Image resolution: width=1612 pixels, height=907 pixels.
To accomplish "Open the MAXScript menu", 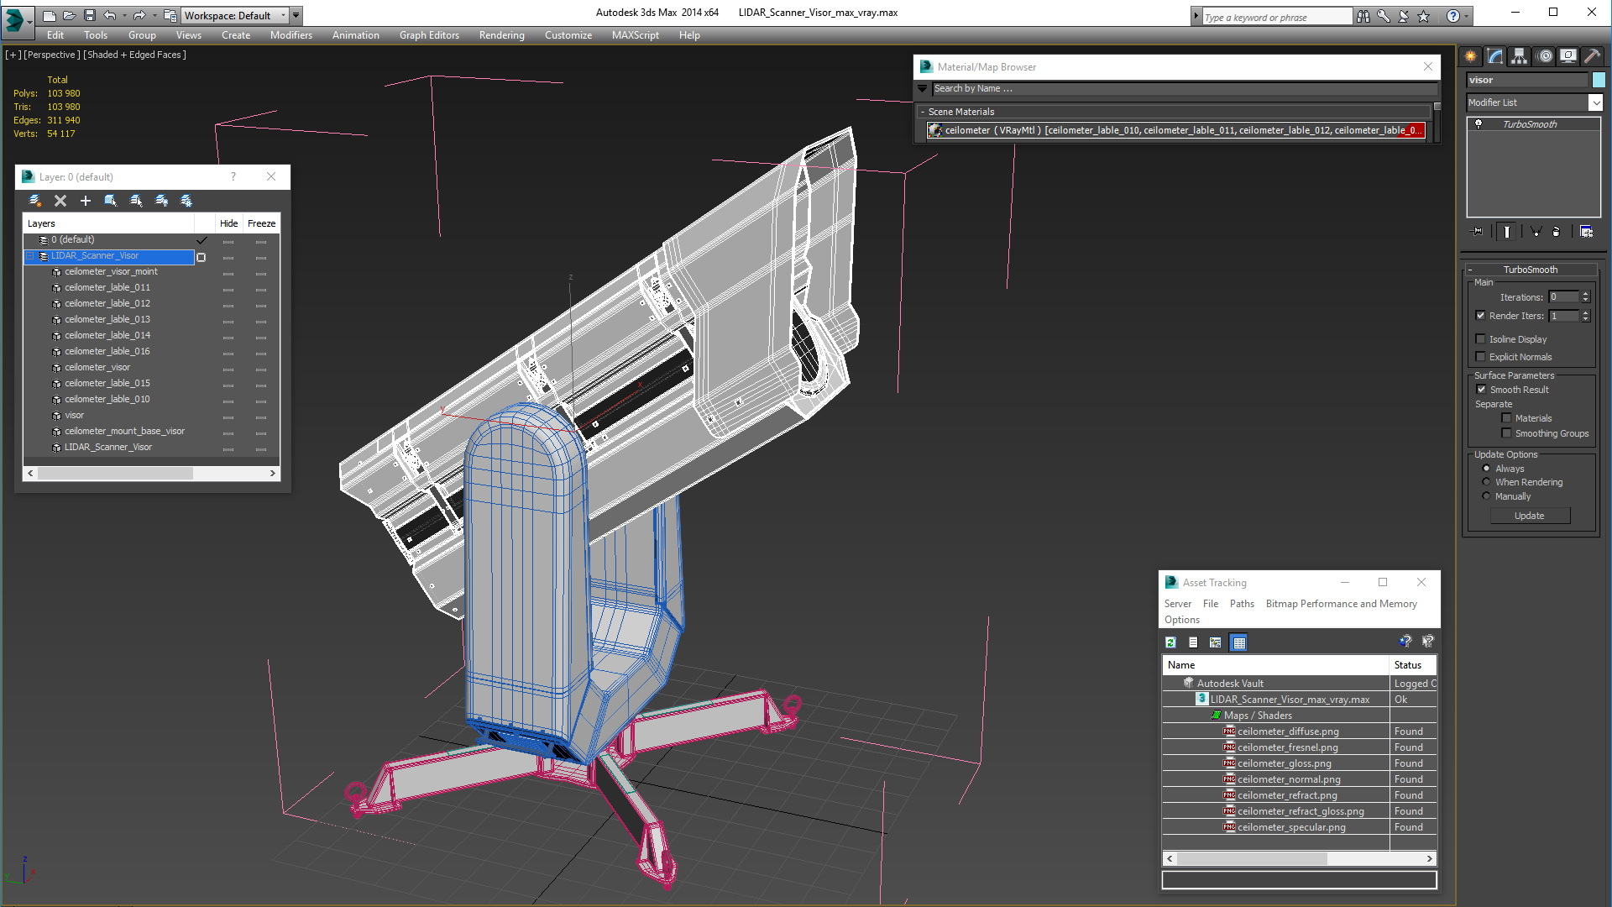I will click(635, 35).
